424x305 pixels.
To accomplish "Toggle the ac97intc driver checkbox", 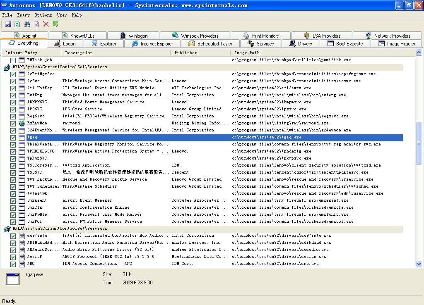I will click(x=13, y=236).
